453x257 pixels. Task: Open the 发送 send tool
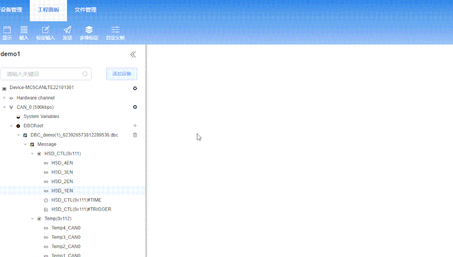[67, 33]
